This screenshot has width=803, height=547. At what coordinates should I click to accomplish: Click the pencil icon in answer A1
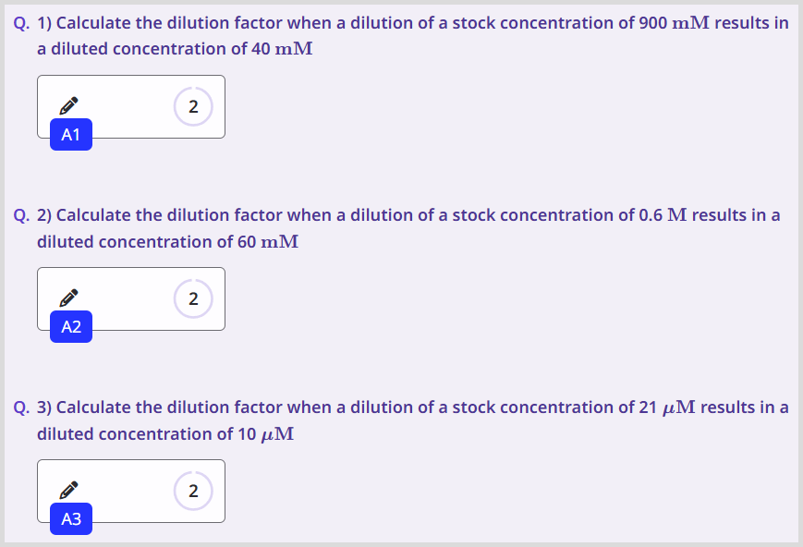pyautogui.click(x=69, y=104)
